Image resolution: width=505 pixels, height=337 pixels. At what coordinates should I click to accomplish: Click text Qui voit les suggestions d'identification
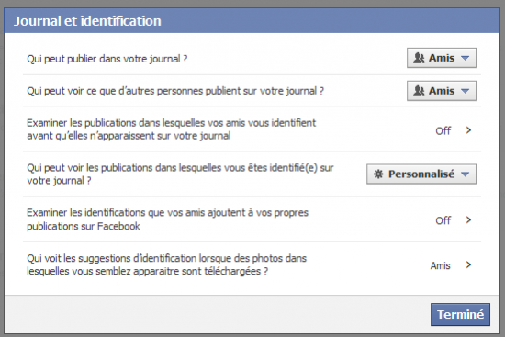pos(166,258)
